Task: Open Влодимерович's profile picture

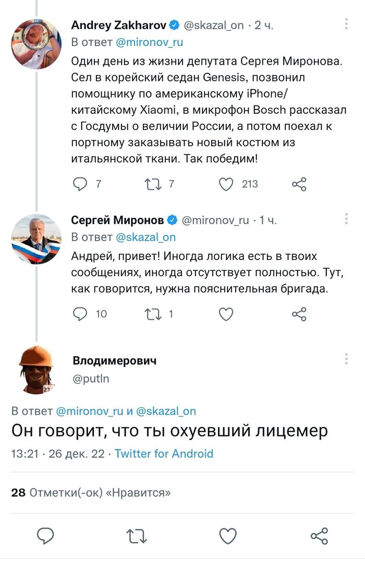Action: 36,368
